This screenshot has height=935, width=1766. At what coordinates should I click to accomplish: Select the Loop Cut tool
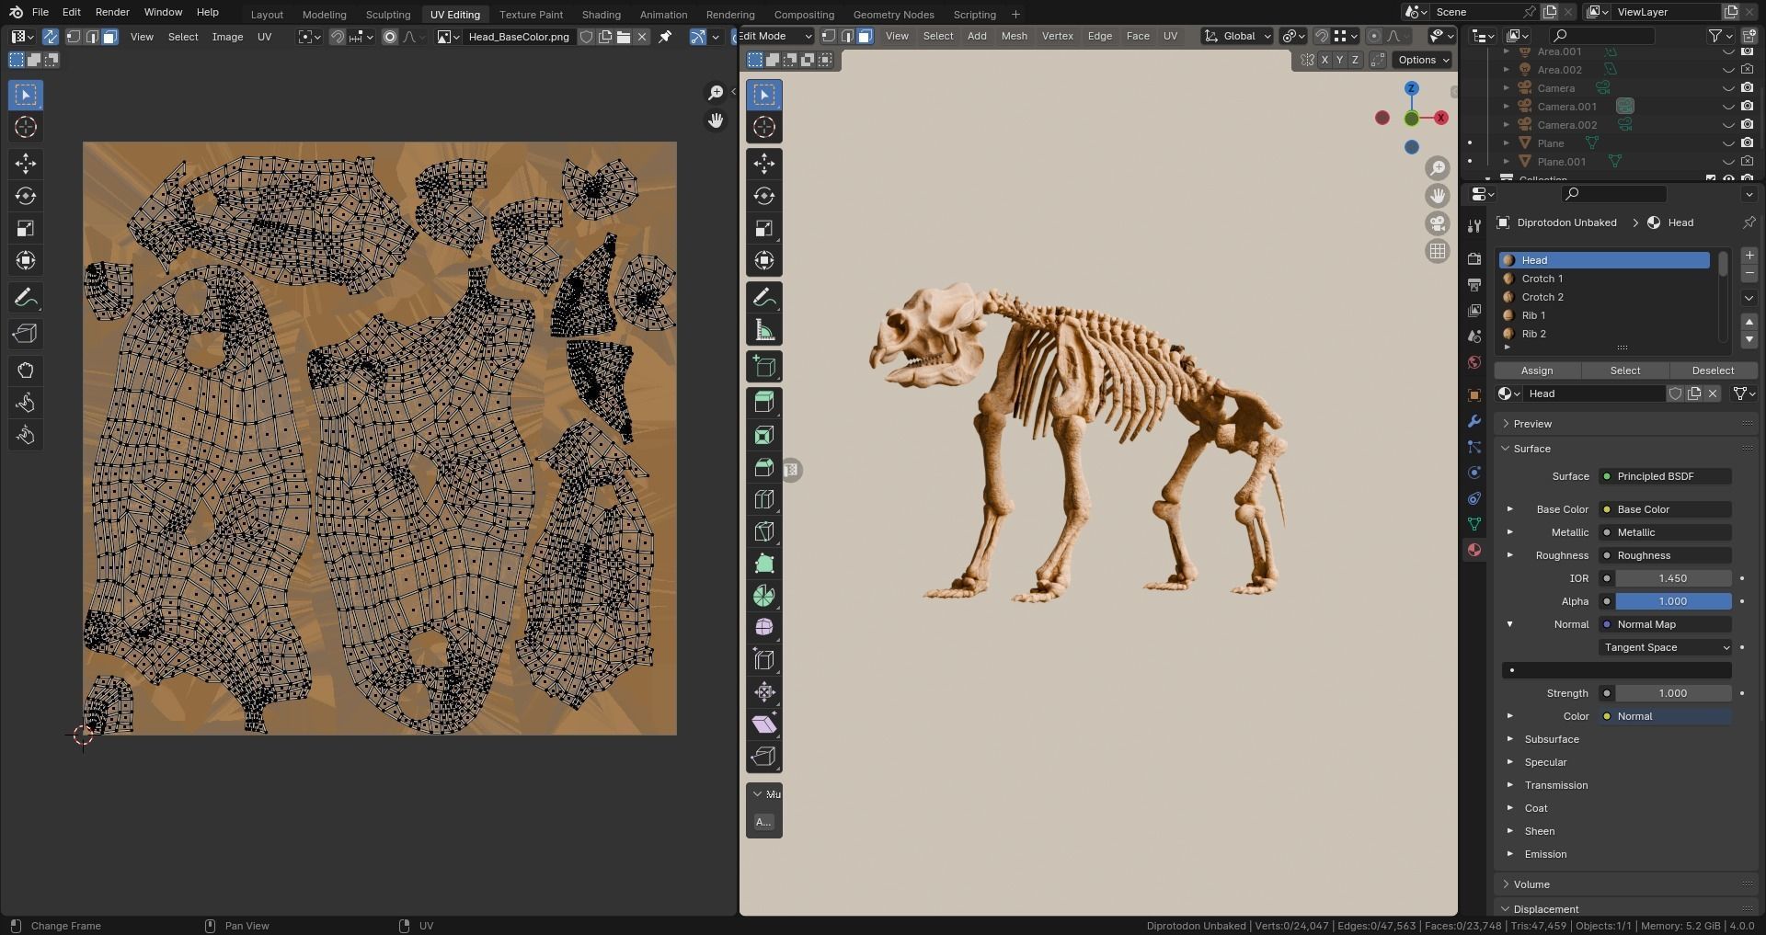coord(764,499)
